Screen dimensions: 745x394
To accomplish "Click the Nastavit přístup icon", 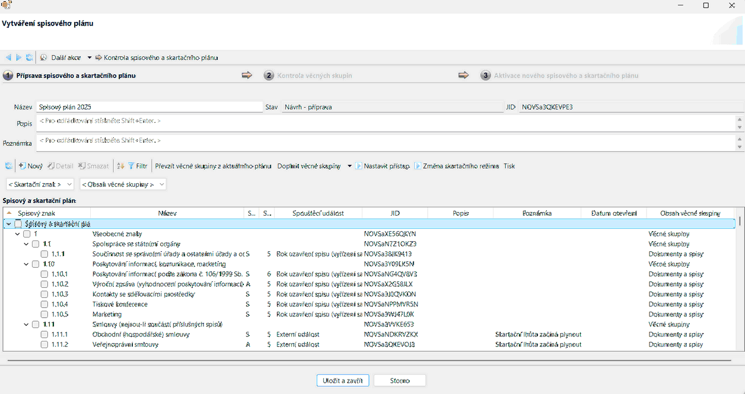I will pos(359,166).
